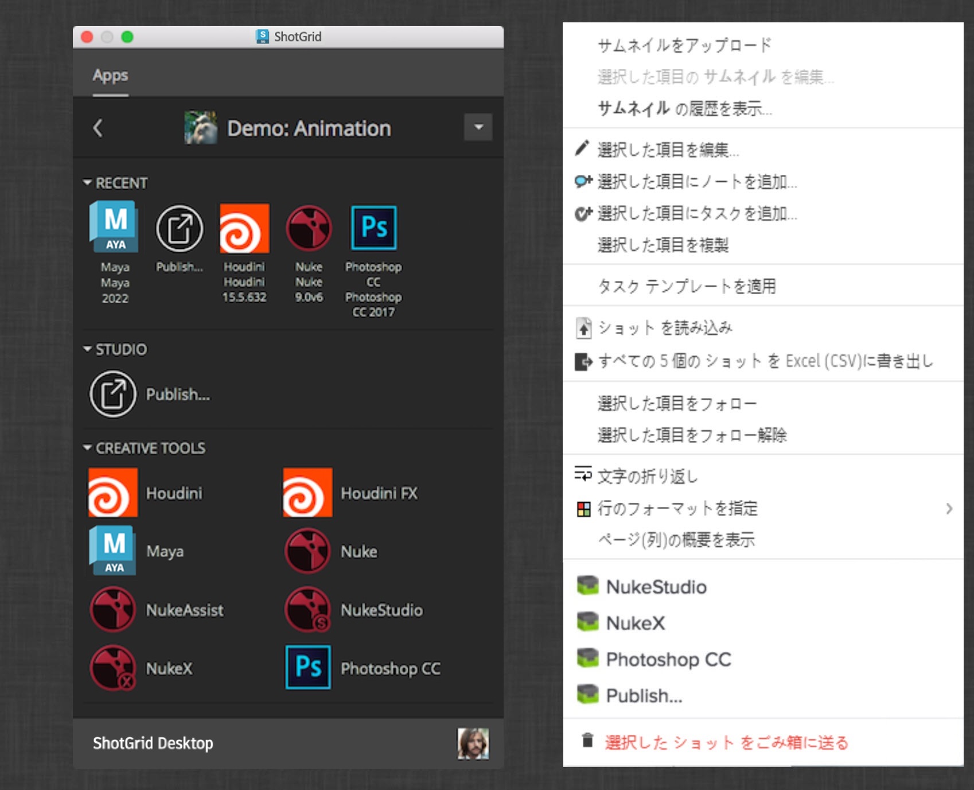This screenshot has width=974, height=790.
Task: Click the ShotGrid Desktop footer label
Action: pos(153,743)
